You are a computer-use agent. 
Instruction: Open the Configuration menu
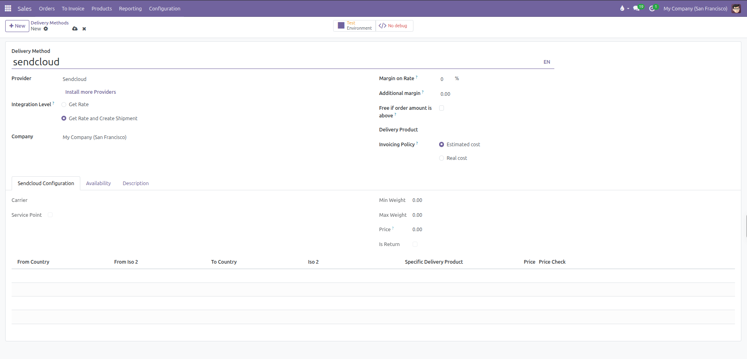point(165,8)
